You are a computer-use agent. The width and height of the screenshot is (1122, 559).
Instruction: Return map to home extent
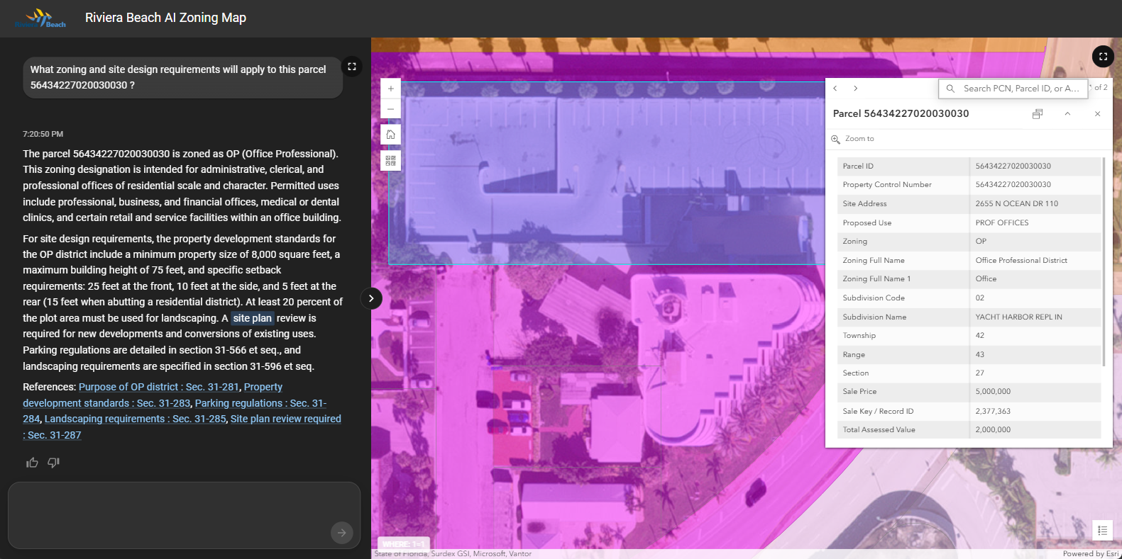391,135
